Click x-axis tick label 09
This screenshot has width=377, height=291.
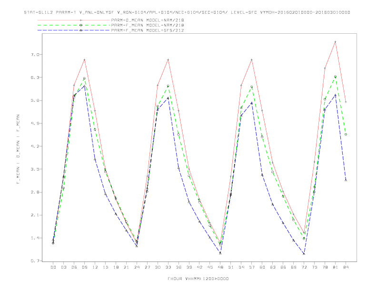tap(84, 267)
